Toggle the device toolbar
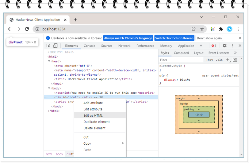249x163 pixels. [x=55, y=46]
